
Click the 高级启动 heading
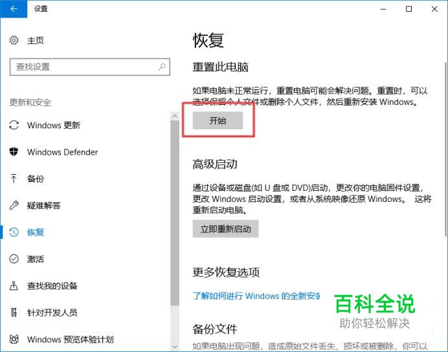coord(215,164)
